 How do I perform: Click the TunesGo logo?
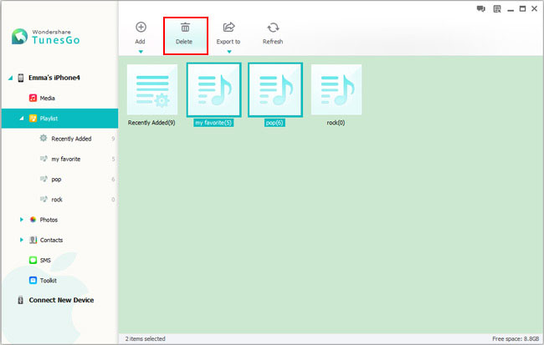pos(45,37)
